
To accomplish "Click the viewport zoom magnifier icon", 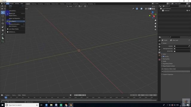I will click(x=155, y=21).
